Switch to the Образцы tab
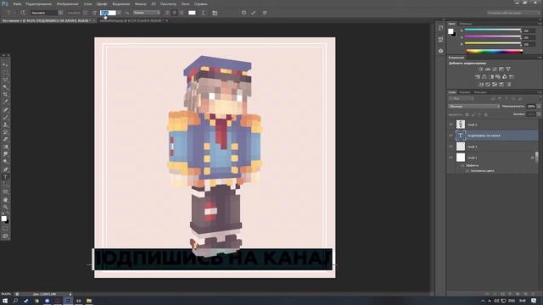Viewport: 543px width, 305px height. tap(466, 24)
